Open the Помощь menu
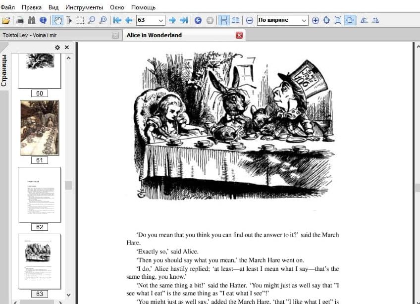This screenshot has height=304, width=420. coord(143,7)
